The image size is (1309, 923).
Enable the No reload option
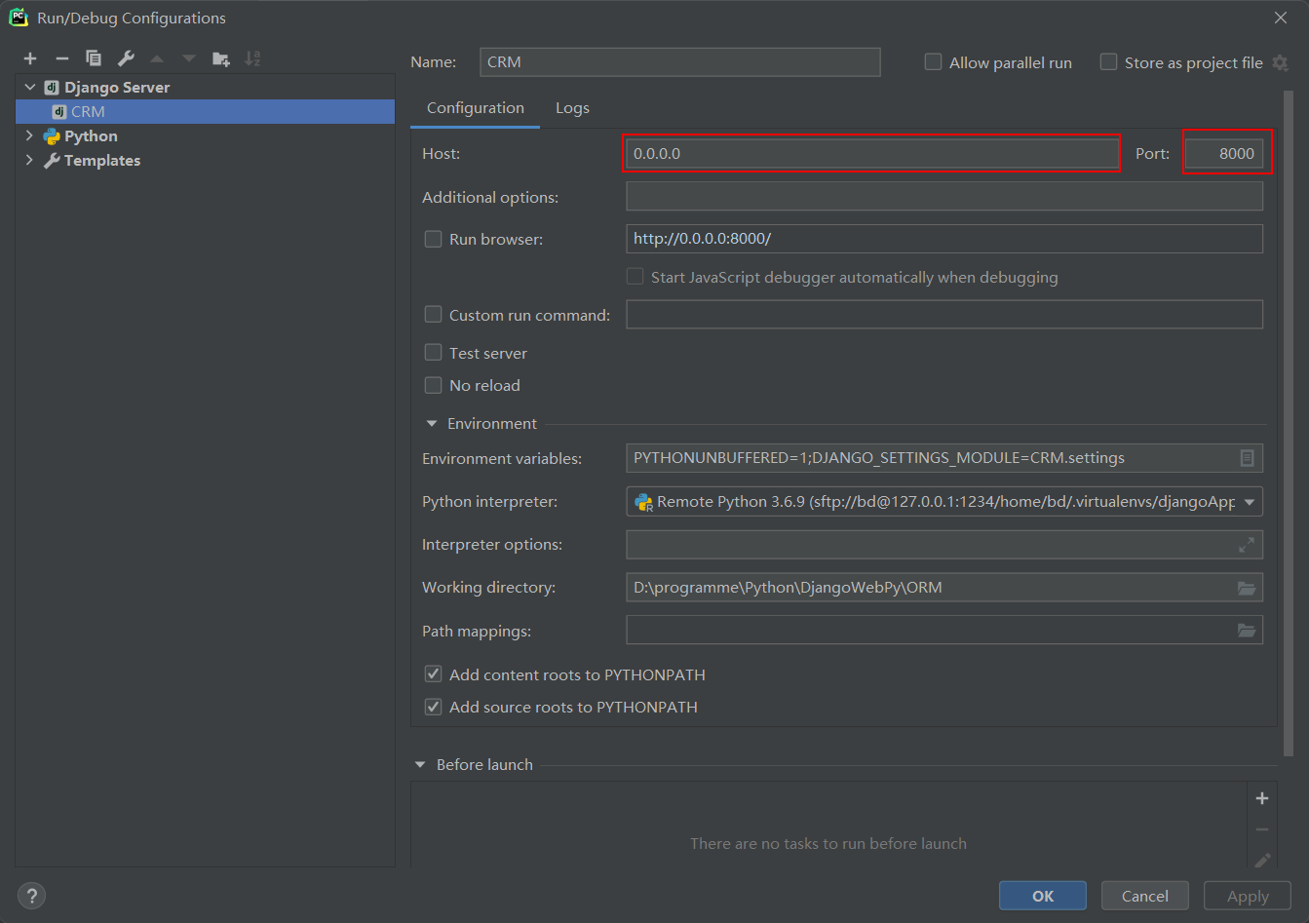pos(433,385)
